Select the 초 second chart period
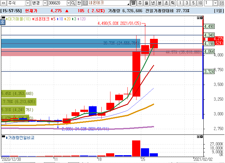Viewport: 225px width, 163px height. pyautogui.click(x=166, y=3)
